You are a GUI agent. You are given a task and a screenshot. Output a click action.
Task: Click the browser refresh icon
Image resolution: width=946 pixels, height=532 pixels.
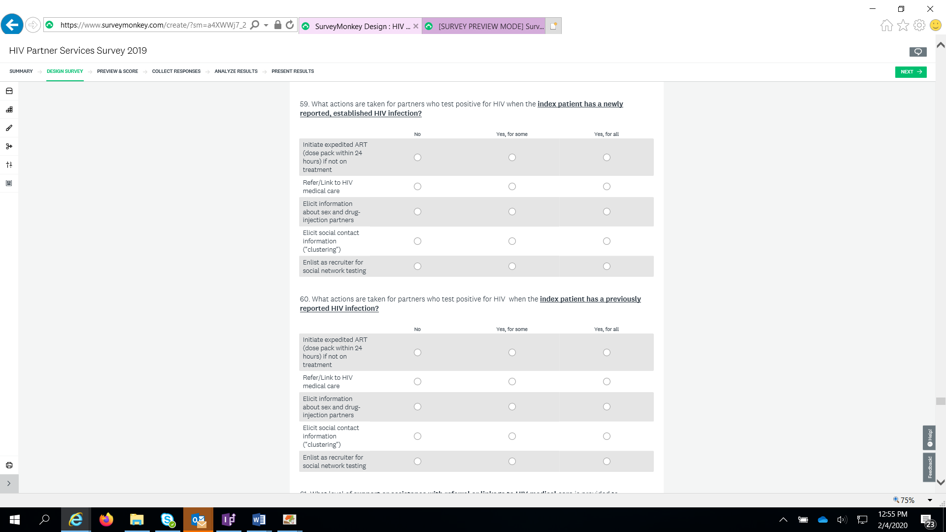tap(290, 25)
